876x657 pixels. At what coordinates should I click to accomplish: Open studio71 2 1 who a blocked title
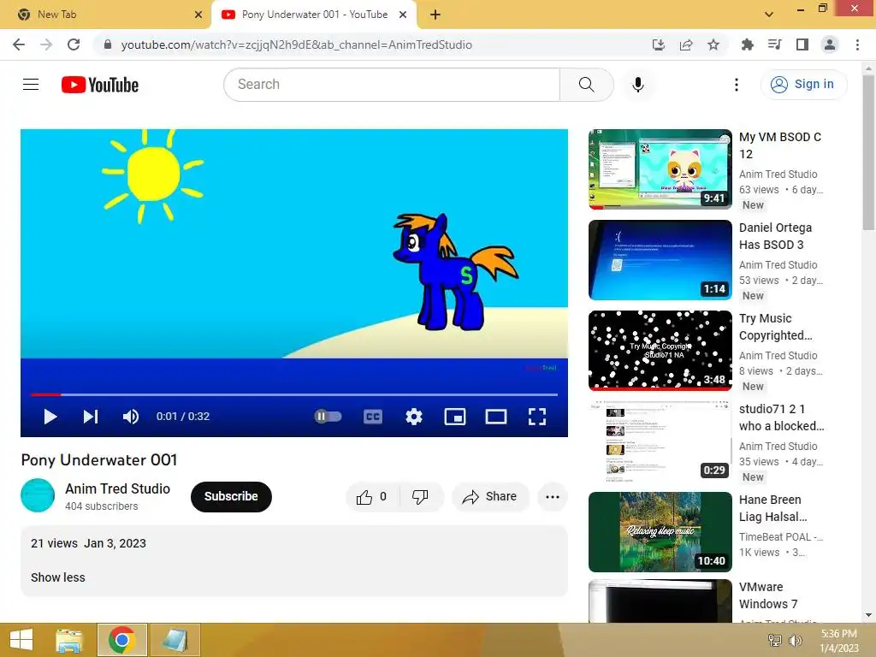click(x=781, y=417)
